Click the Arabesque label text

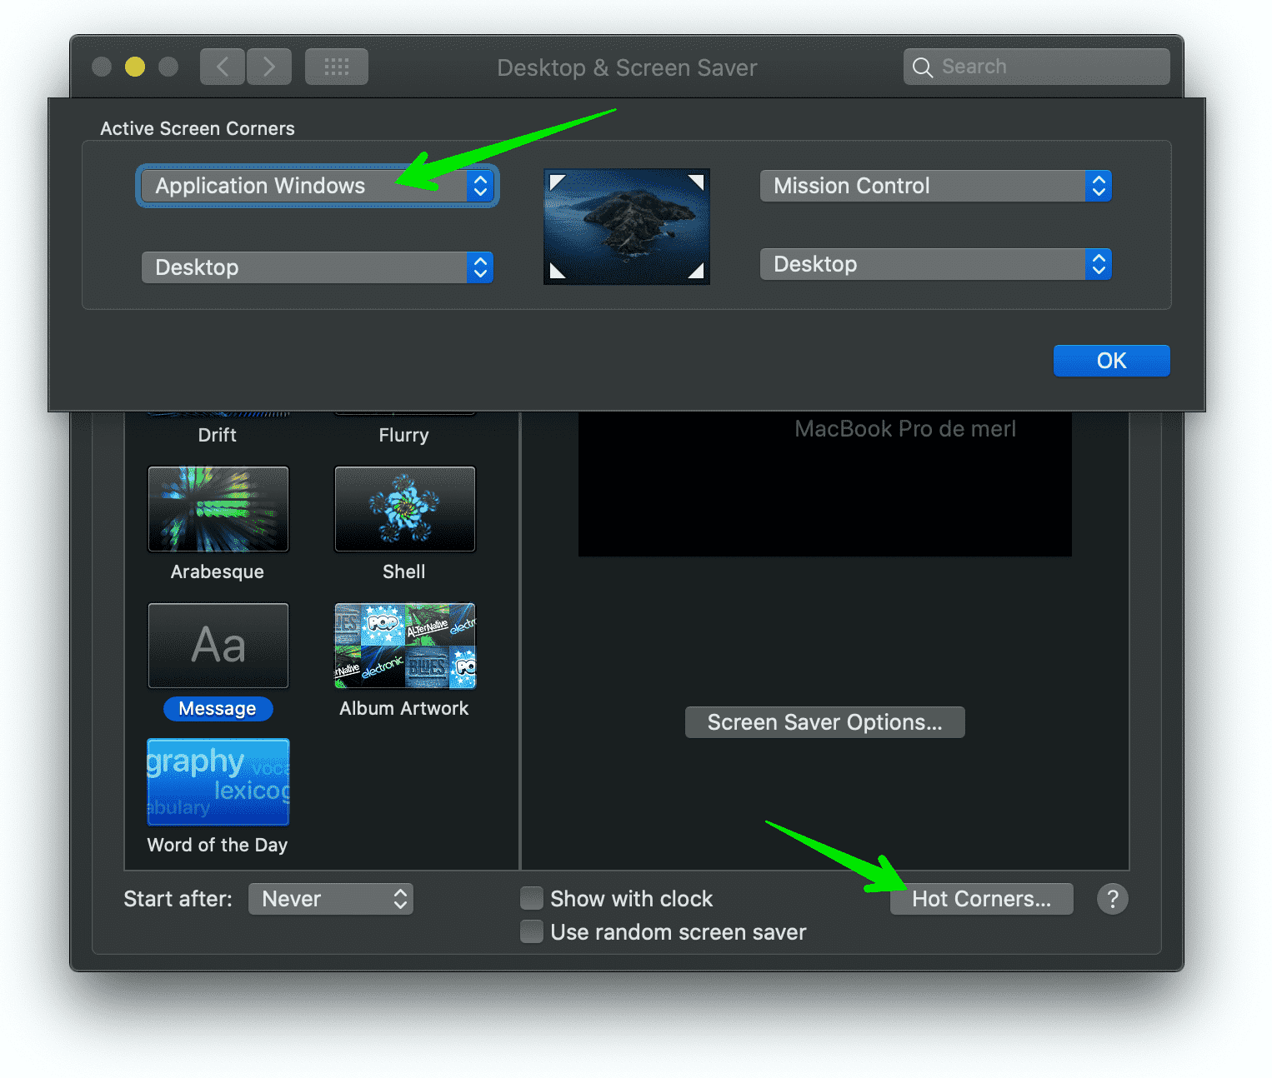[x=218, y=572]
